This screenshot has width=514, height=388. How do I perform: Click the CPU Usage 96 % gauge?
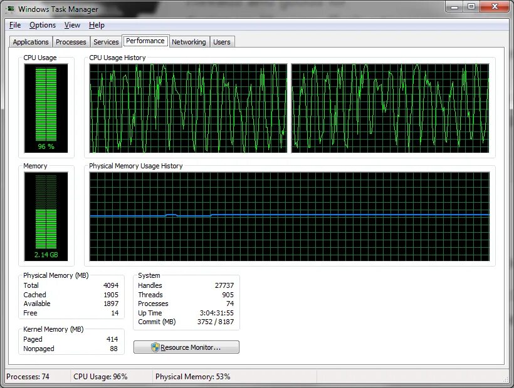pyautogui.click(x=46, y=108)
